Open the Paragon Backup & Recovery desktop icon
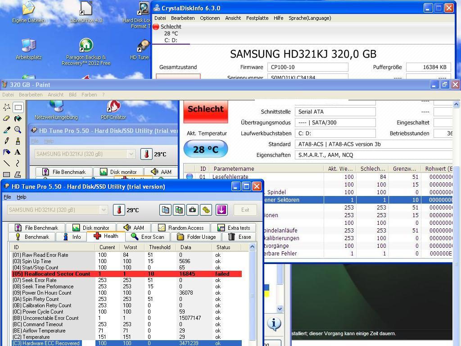 [x=86, y=52]
